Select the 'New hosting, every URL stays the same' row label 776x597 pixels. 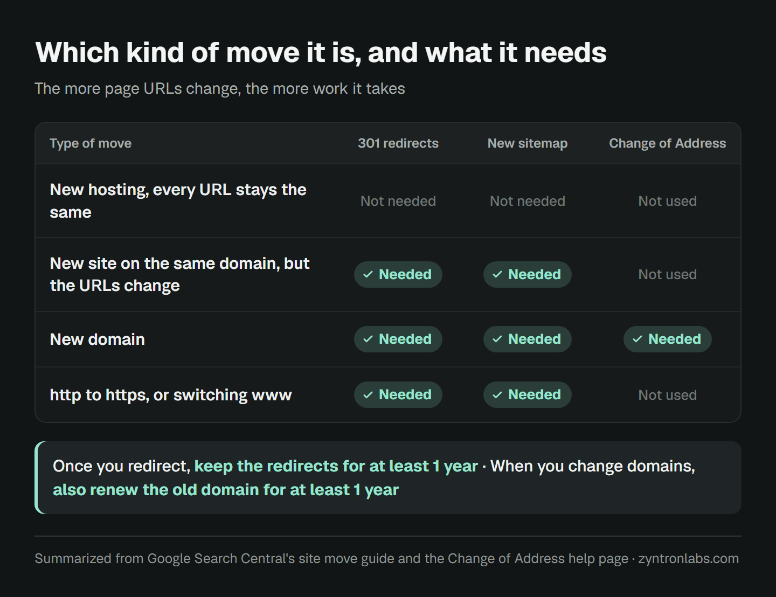(178, 201)
